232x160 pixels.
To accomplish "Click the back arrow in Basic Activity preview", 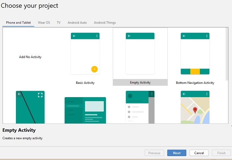I will click(74, 36).
